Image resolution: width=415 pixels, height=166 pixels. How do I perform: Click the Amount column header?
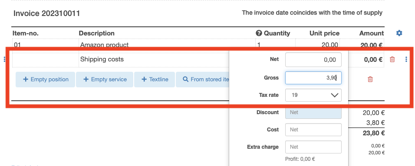(x=371, y=33)
